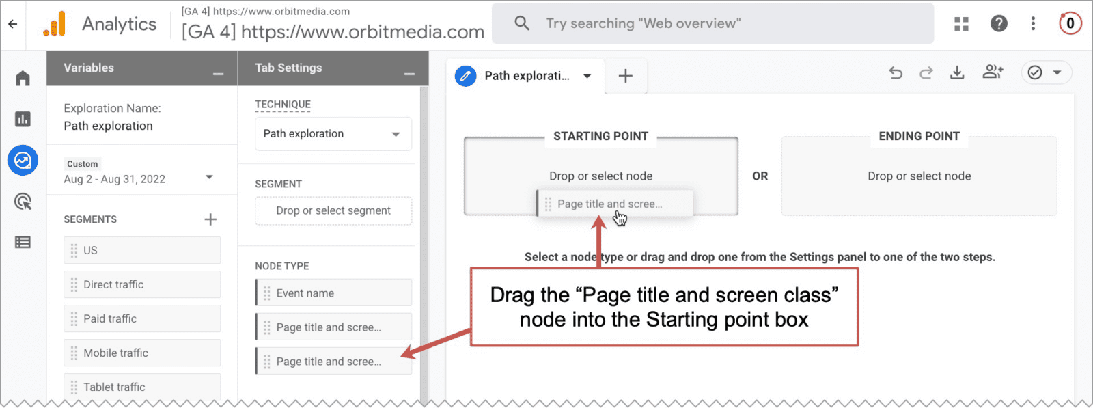Image resolution: width=1093 pixels, height=408 pixels.
Task: Open the help question mark icon
Action: (x=999, y=24)
